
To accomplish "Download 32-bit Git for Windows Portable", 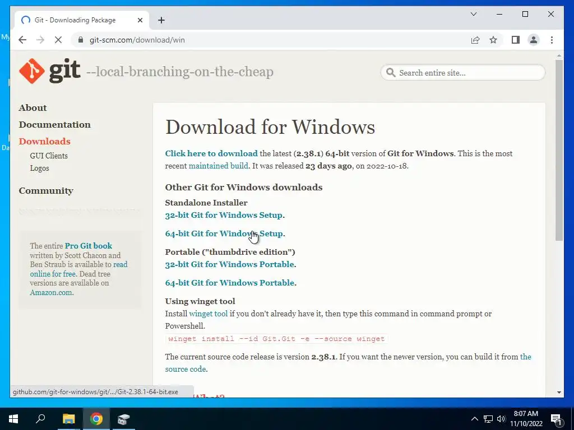I will pyautogui.click(x=229, y=264).
